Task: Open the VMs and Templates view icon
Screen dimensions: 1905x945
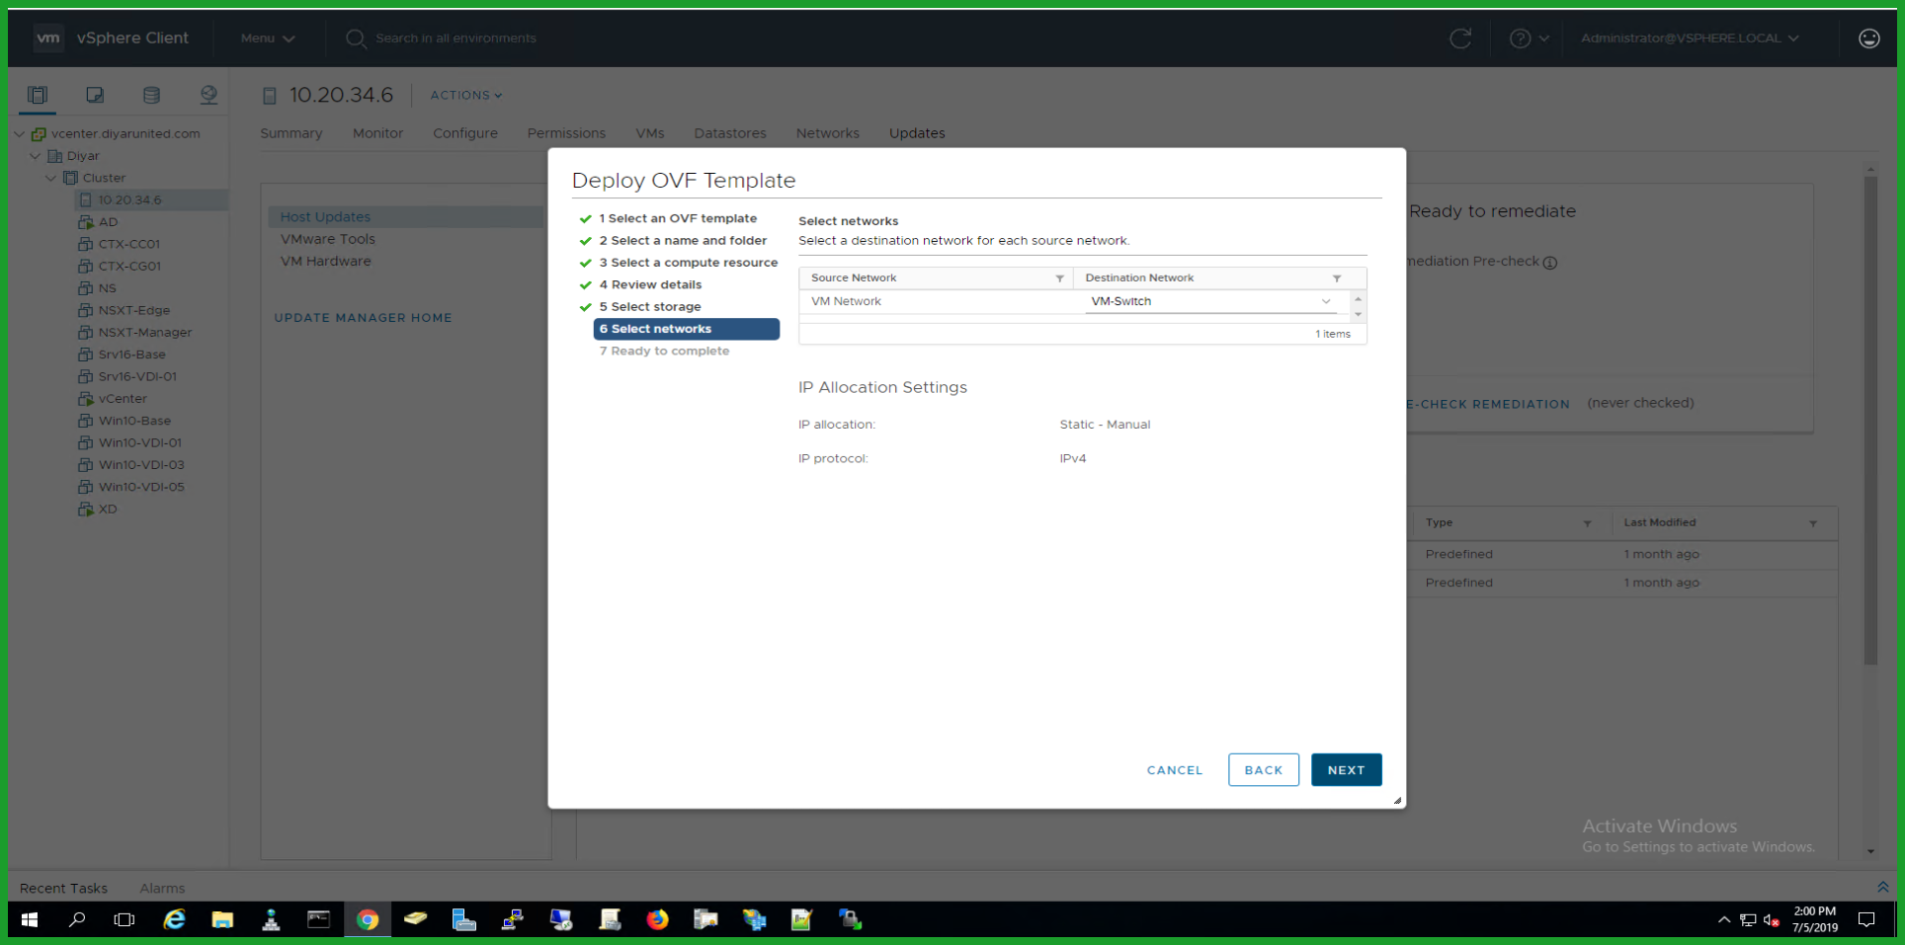Action: (x=95, y=95)
